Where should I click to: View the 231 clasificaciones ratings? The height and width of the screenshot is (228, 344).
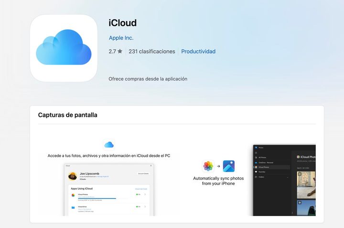[x=152, y=52]
